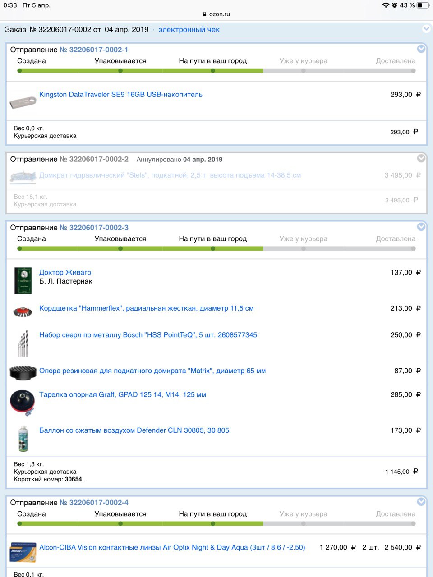
Task: Click the Graff backing plate thumbnail
Action: (x=23, y=403)
